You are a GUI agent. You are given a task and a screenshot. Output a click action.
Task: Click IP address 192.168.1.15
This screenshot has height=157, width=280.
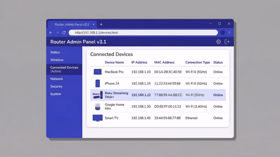click(141, 83)
